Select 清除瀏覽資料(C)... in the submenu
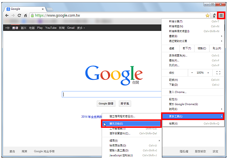This screenshot has width=230, height=160. click(x=132, y=133)
